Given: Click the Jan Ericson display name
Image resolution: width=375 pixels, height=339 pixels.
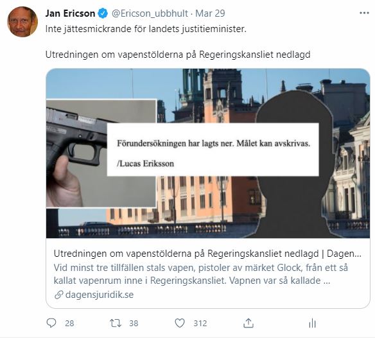Looking at the screenshot, I should tap(71, 13).
